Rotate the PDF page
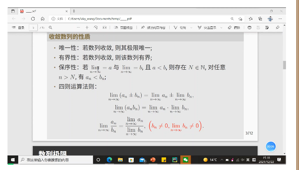The height and width of the screenshot is (170, 299). coord(95,28)
